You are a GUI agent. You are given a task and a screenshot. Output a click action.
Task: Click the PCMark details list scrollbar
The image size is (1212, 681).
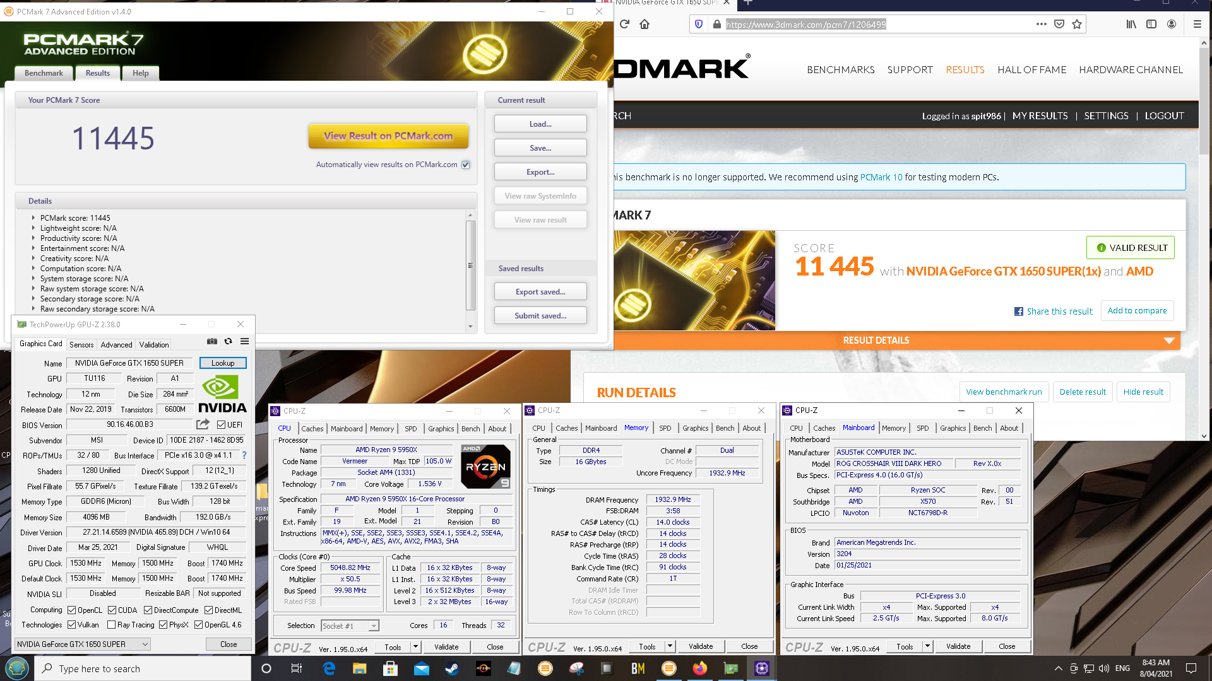pos(470,265)
